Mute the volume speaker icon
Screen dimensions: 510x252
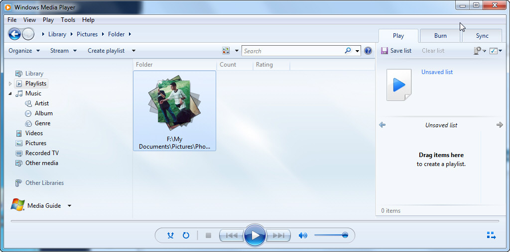tap(303, 236)
